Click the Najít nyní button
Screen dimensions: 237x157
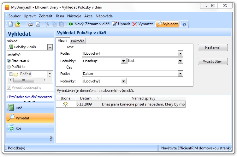point(213,47)
